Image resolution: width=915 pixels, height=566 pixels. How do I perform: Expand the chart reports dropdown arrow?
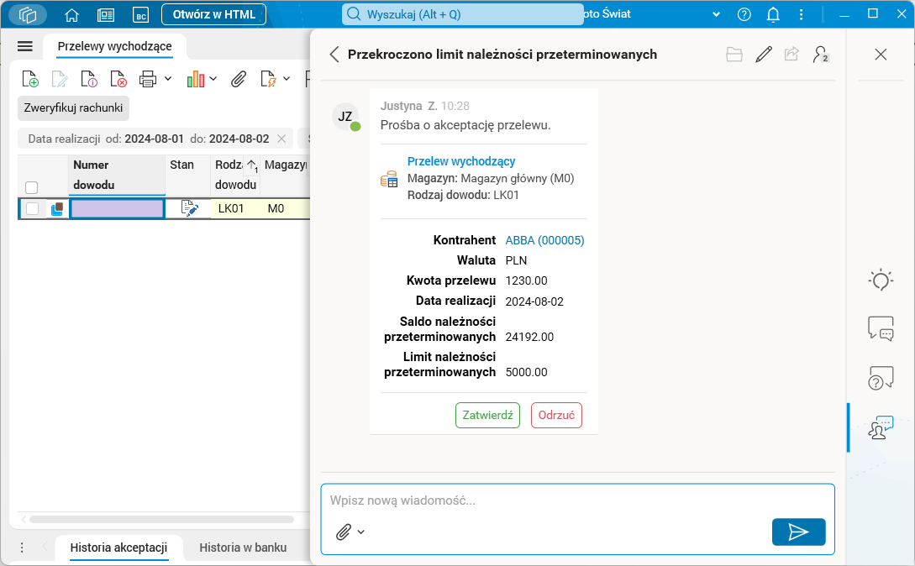pyautogui.click(x=213, y=78)
